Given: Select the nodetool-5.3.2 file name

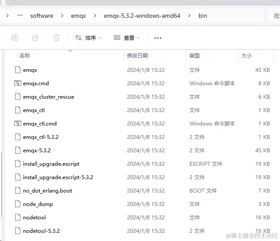Looking at the screenshot, I should [42, 231].
